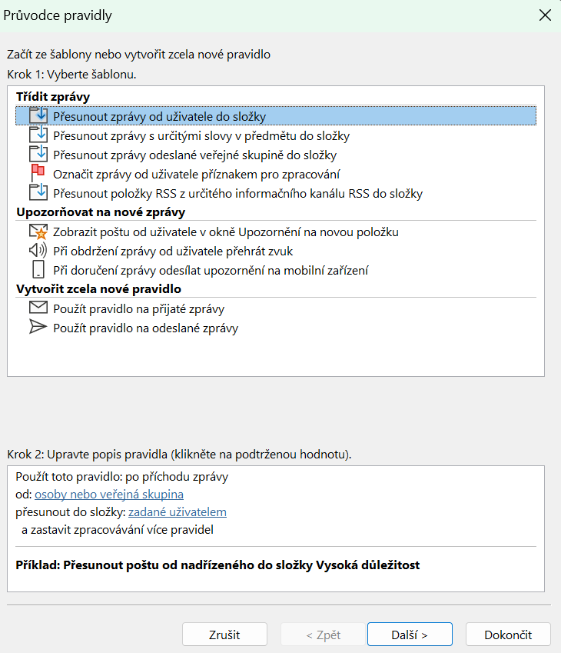Click the paper plane icon for sent messages
561x653 pixels.
point(38,328)
